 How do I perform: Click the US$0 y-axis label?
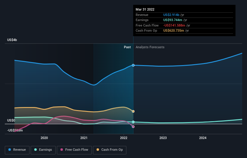[x=11, y=120]
